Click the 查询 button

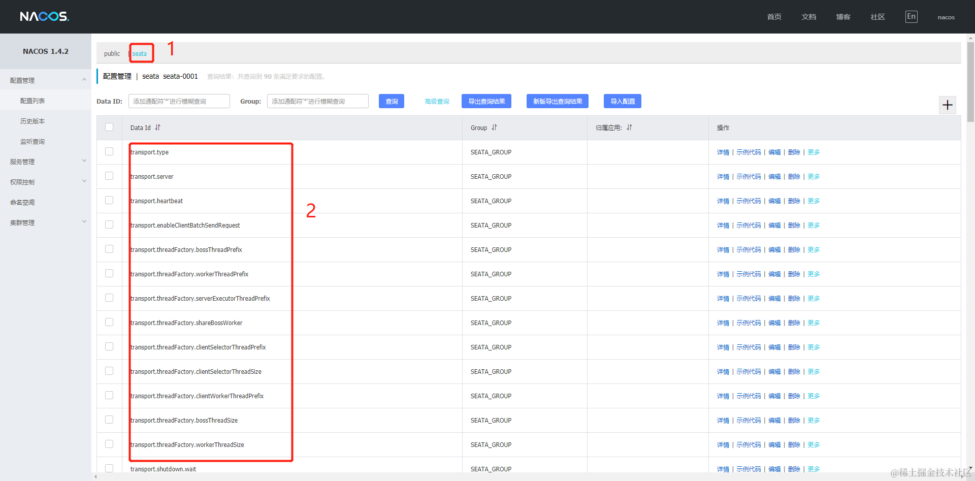(392, 101)
